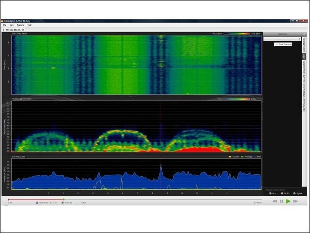Click the Fast-forward playback button
Viewport: 310px width, 233px height.
click(295, 201)
